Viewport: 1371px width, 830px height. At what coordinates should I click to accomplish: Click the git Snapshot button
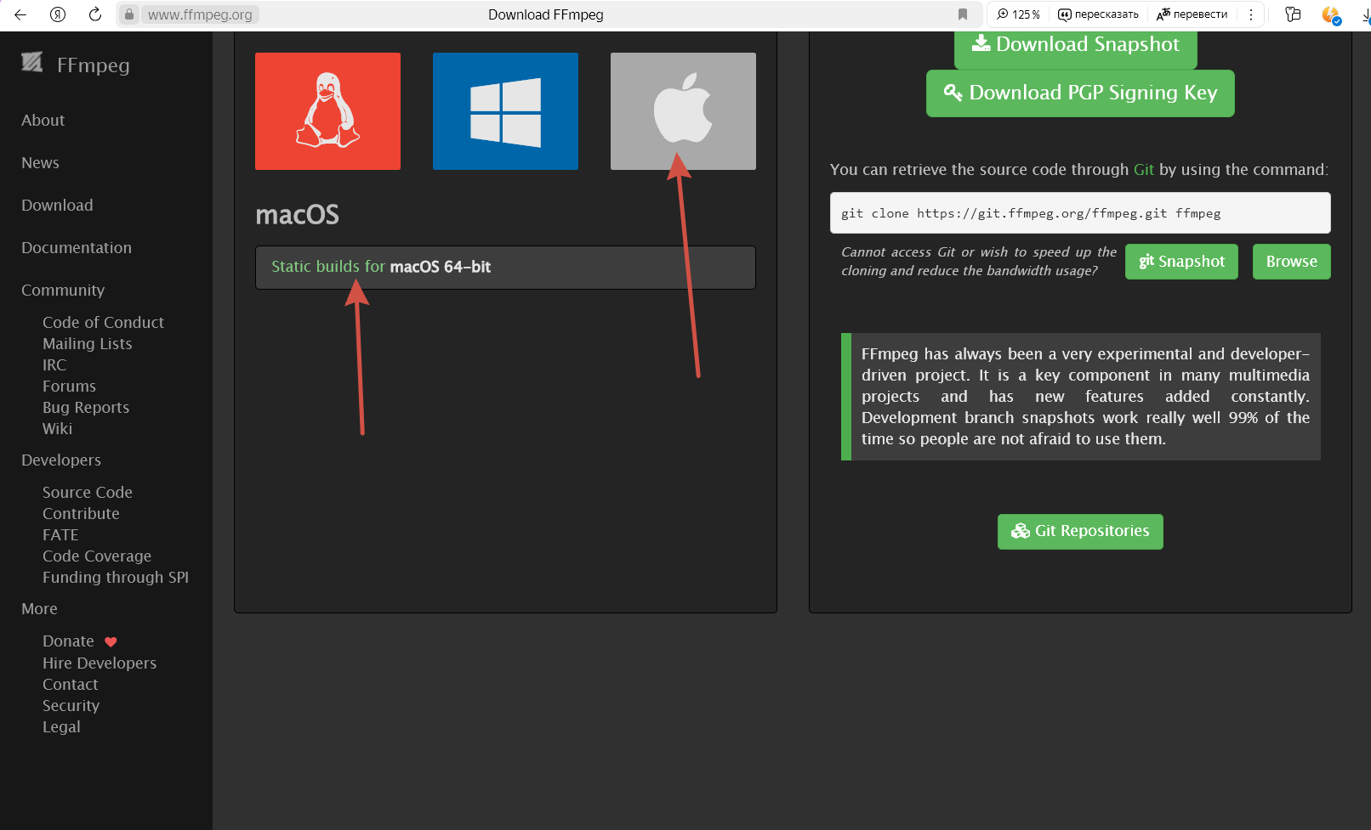[x=1181, y=262]
